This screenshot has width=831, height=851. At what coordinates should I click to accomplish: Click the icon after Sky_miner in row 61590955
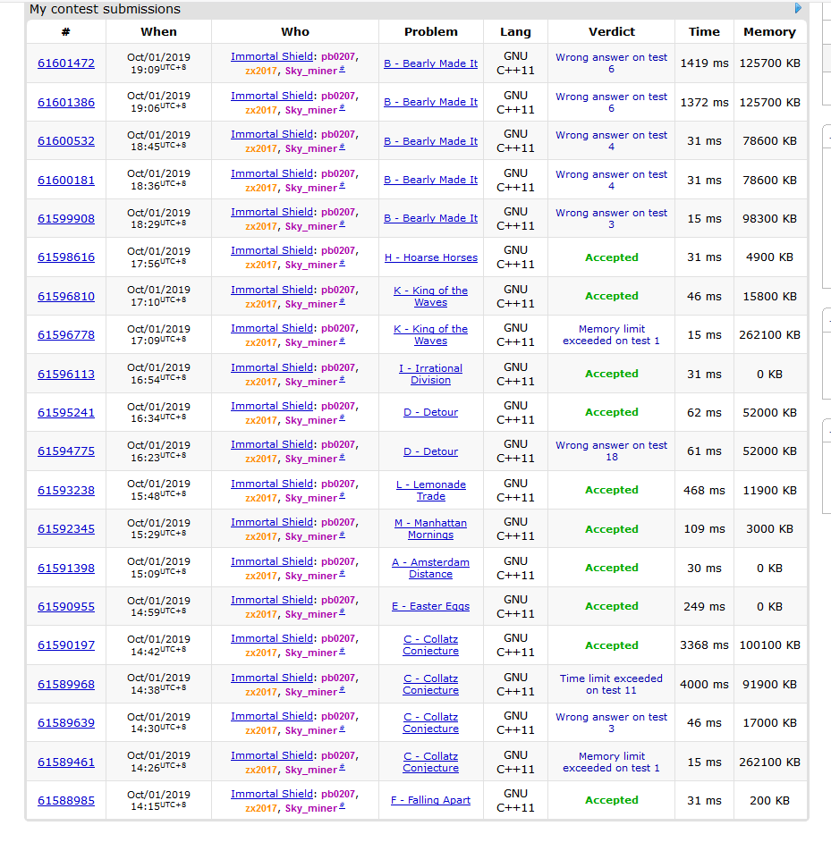pyautogui.click(x=343, y=612)
